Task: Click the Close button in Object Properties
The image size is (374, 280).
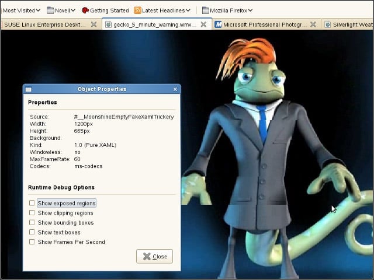Action: coord(154,257)
